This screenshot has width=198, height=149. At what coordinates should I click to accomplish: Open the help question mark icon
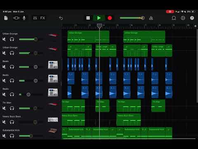pos(192,18)
